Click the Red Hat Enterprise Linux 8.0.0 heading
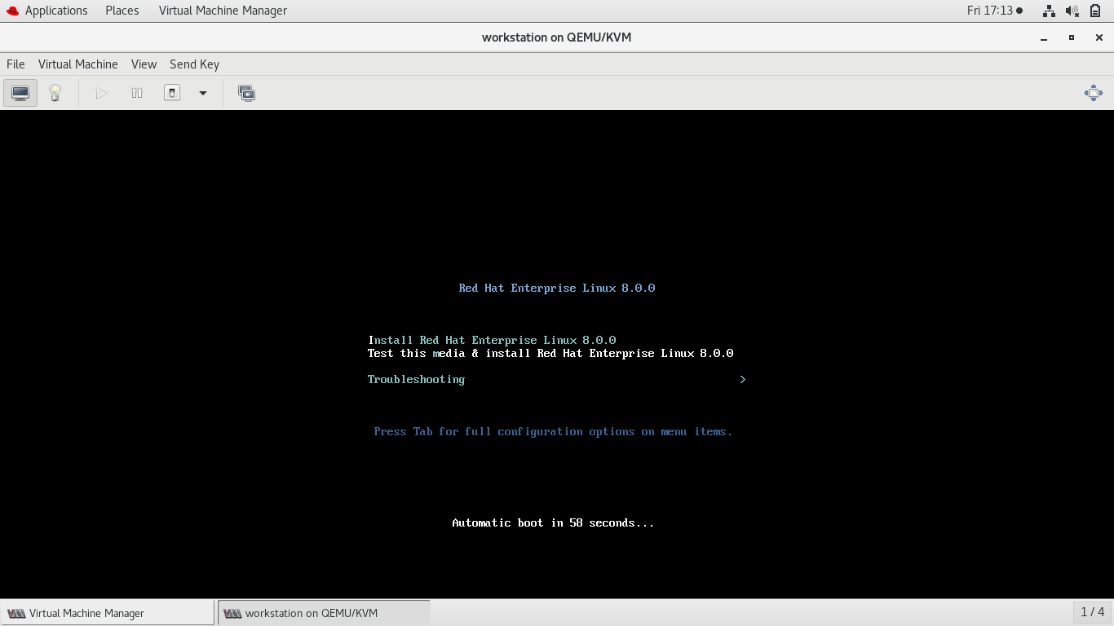Screen dimensions: 1114x626 point(557,288)
